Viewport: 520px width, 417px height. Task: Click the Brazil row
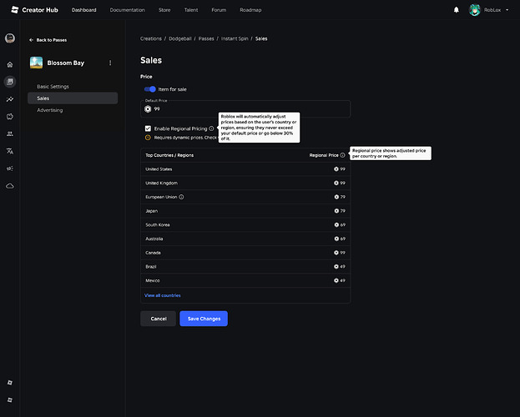[x=245, y=267]
